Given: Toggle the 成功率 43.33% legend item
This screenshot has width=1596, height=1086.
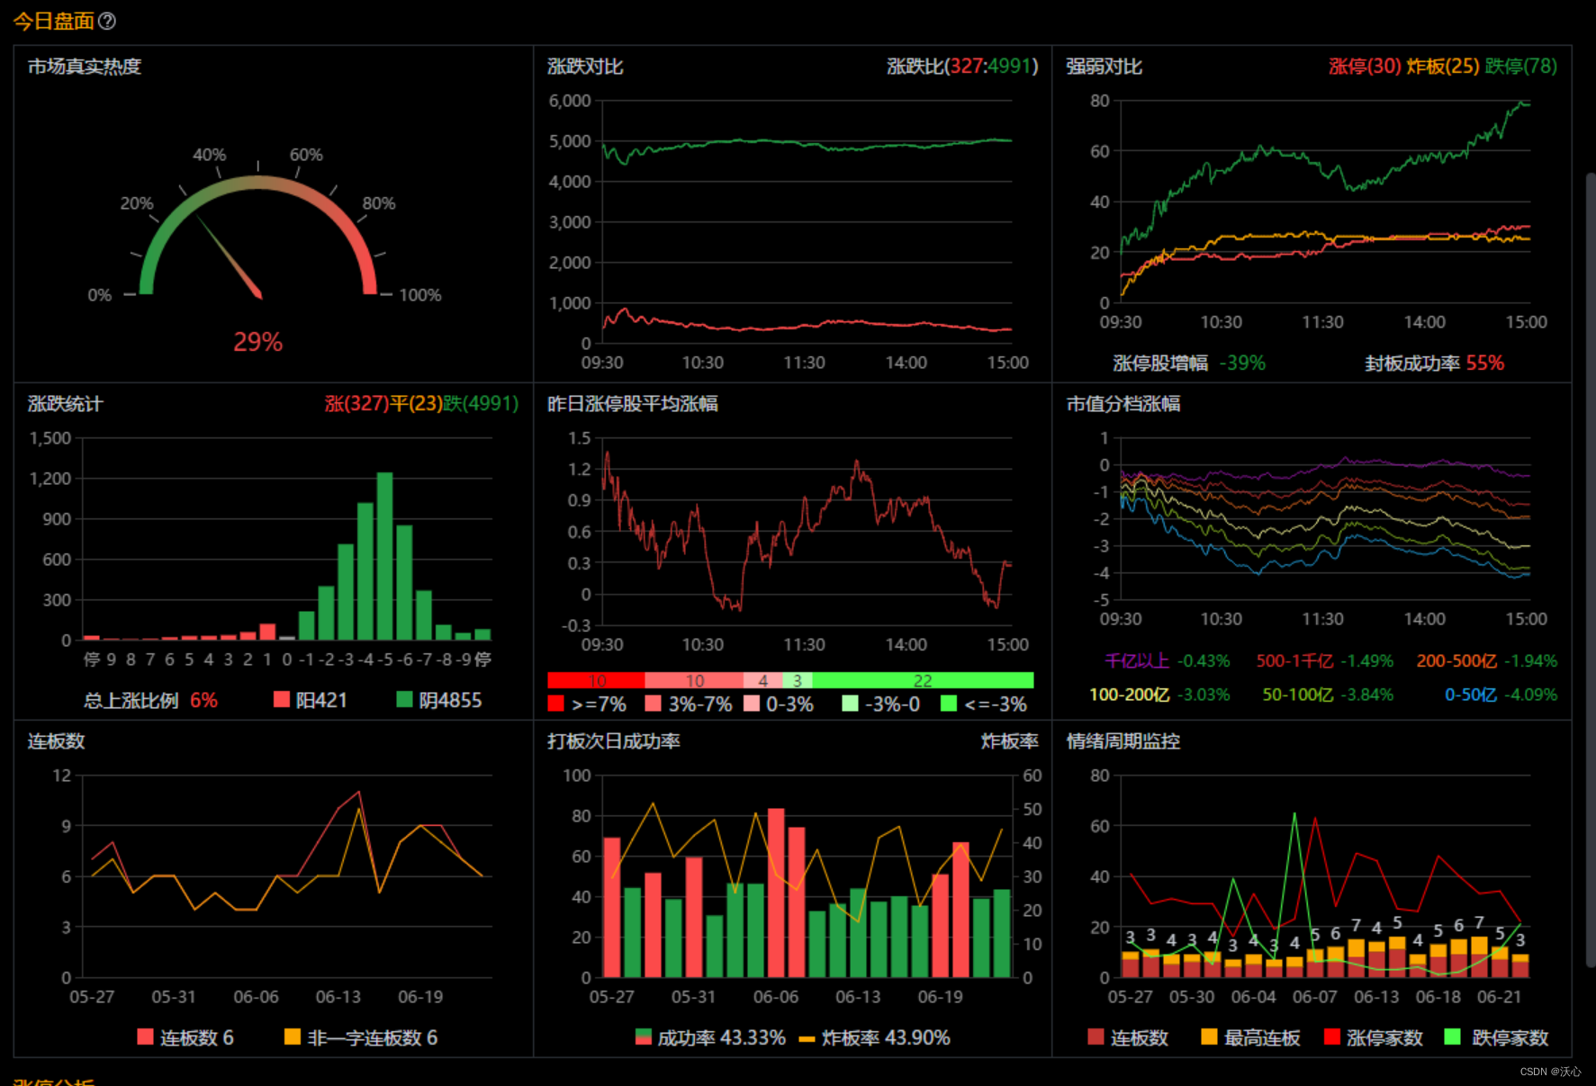Looking at the screenshot, I should click(x=710, y=1037).
